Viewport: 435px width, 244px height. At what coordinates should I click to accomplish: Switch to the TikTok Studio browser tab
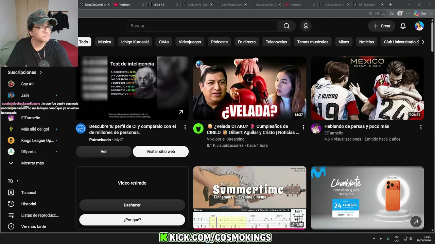point(369,5)
